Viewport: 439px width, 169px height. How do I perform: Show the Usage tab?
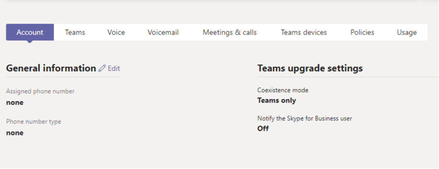pos(407,32)
